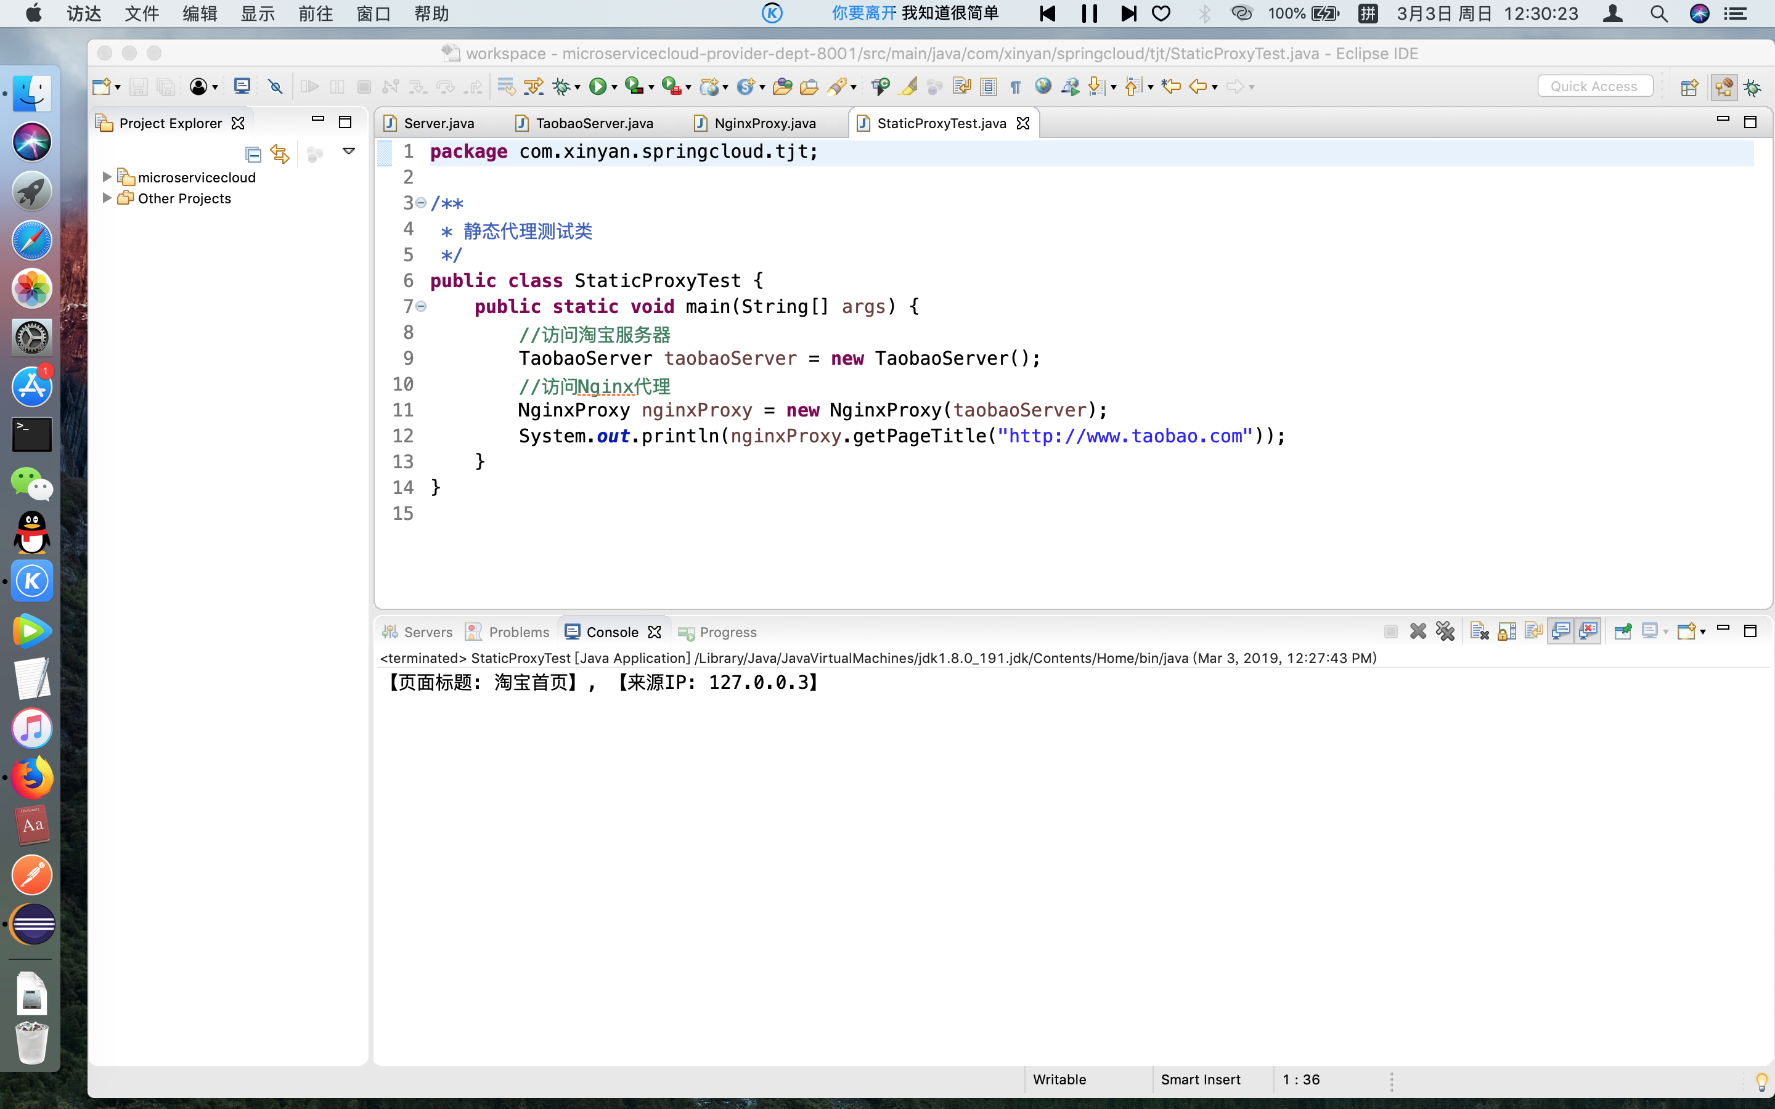Switch to the NginxProxy.java editor tab
This screenshot has height=1109, width=1775.
pyautogui.click(x=764, y=123)
